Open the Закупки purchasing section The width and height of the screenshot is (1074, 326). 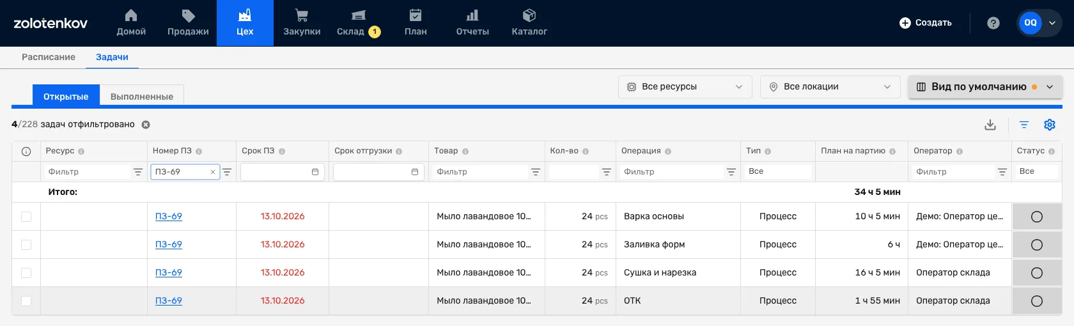[302, 23]
